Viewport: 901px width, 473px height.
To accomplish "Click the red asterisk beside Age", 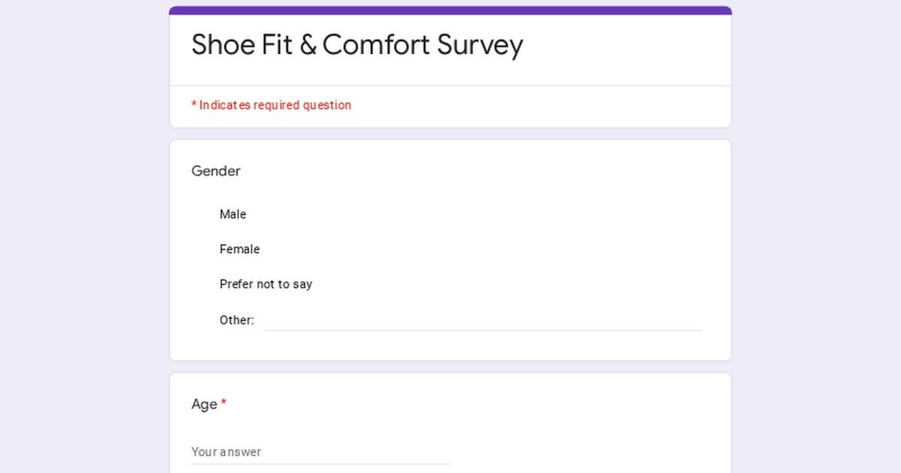I will [224, 403].
